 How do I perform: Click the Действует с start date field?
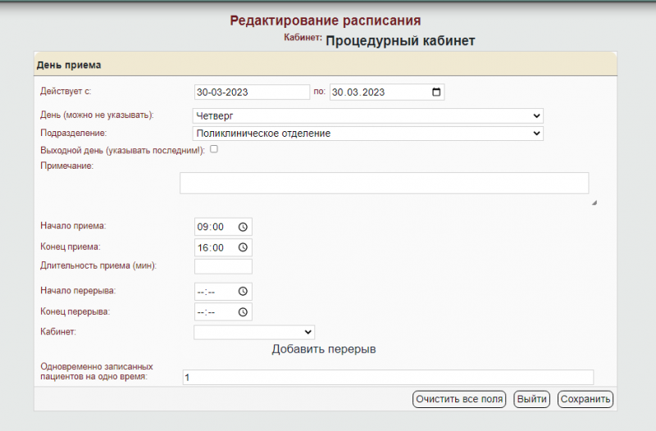tap(251, 92)
